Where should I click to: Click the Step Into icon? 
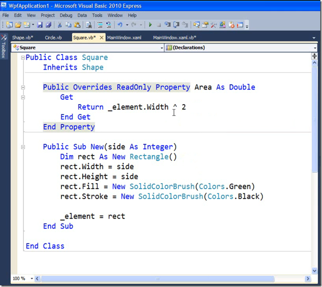[168, 25]
